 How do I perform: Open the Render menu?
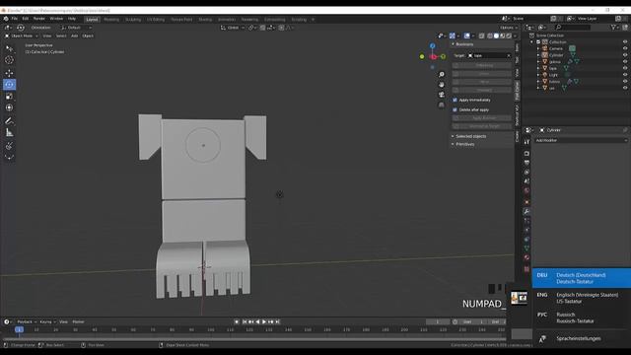point(39,19)
